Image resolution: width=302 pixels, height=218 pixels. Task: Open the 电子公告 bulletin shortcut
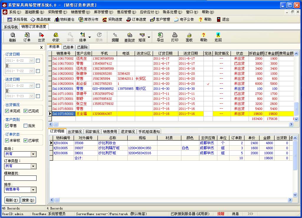tap(184, 19)
